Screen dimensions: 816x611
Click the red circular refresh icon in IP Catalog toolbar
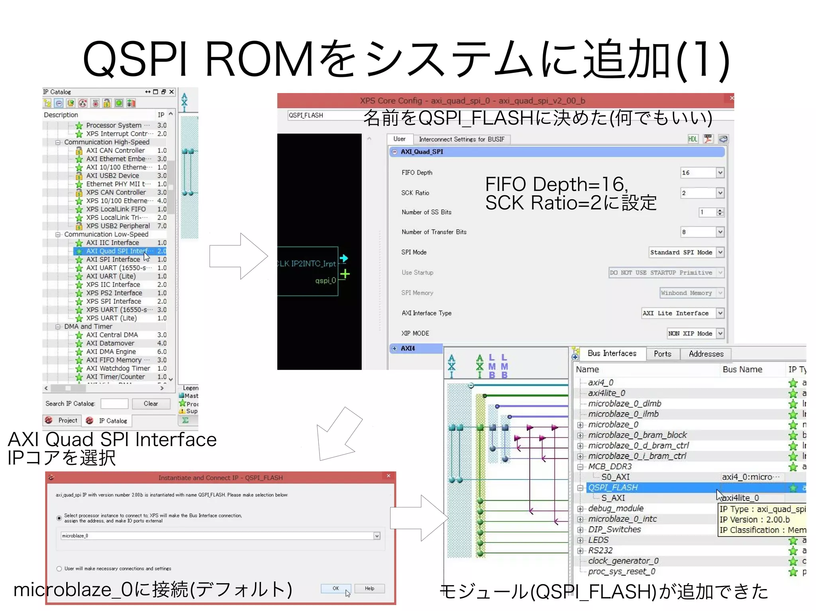coord(83,103)
